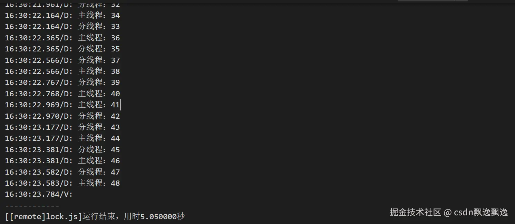This screenshot has width=515, height=224.
Task: Click the log line ending in 34
Action: [x=62, y=16]
